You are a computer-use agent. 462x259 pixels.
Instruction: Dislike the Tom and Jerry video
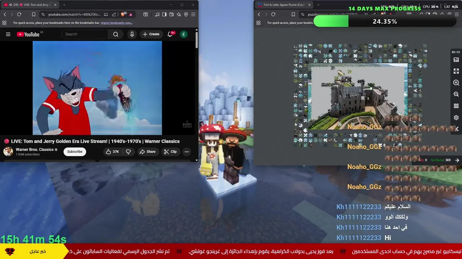128,151
